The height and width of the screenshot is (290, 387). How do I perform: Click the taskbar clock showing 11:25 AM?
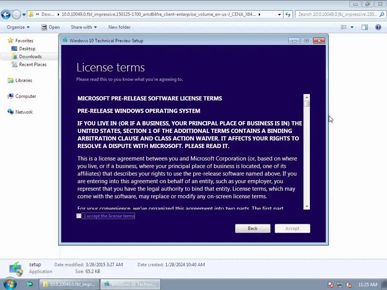[367, 285]
